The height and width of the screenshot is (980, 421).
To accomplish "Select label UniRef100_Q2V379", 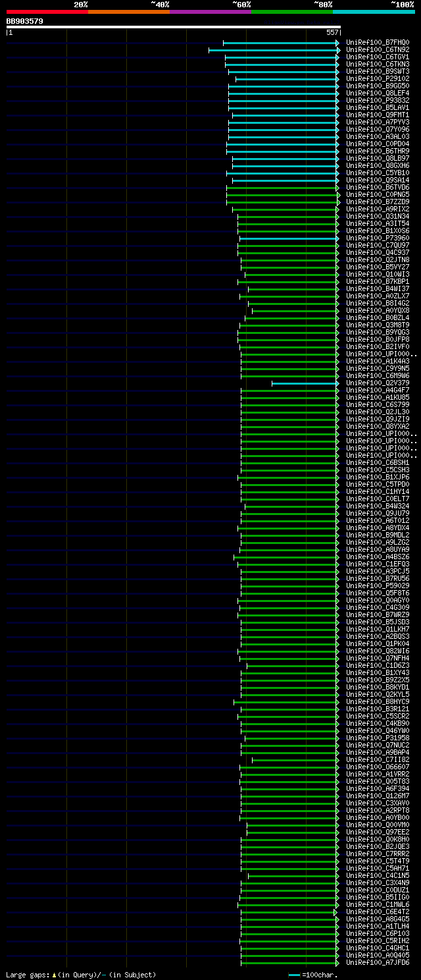I will (378, 383).
